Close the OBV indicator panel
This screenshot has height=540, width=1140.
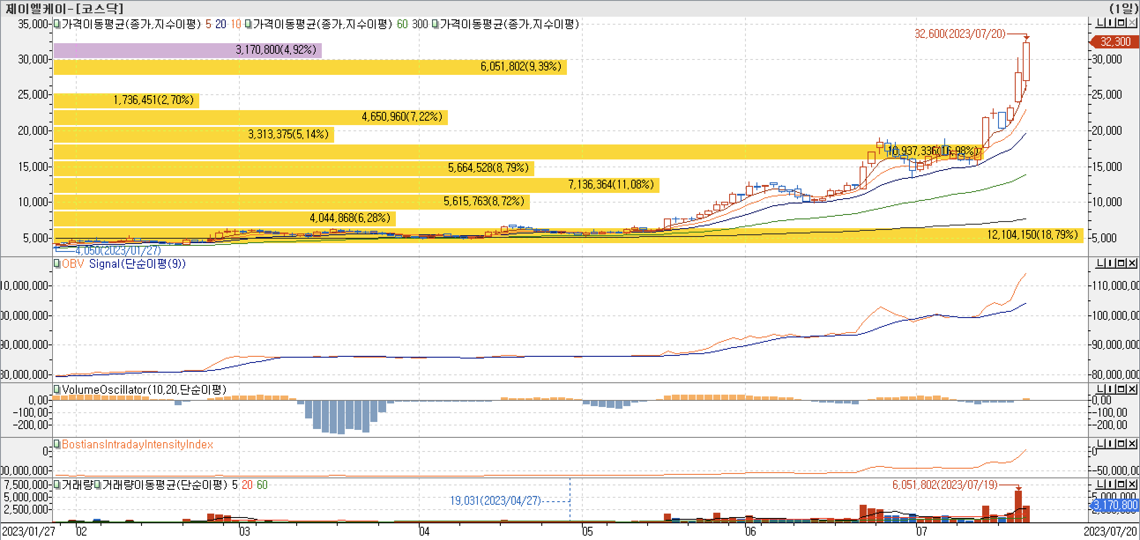(1132, 263)
